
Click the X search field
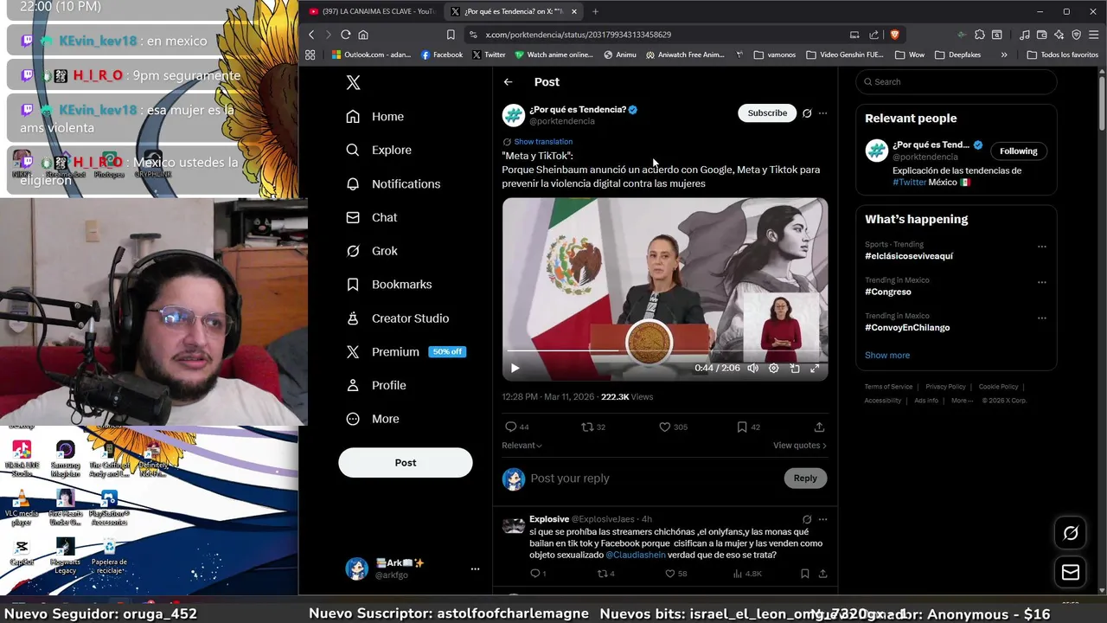point(956,81)
